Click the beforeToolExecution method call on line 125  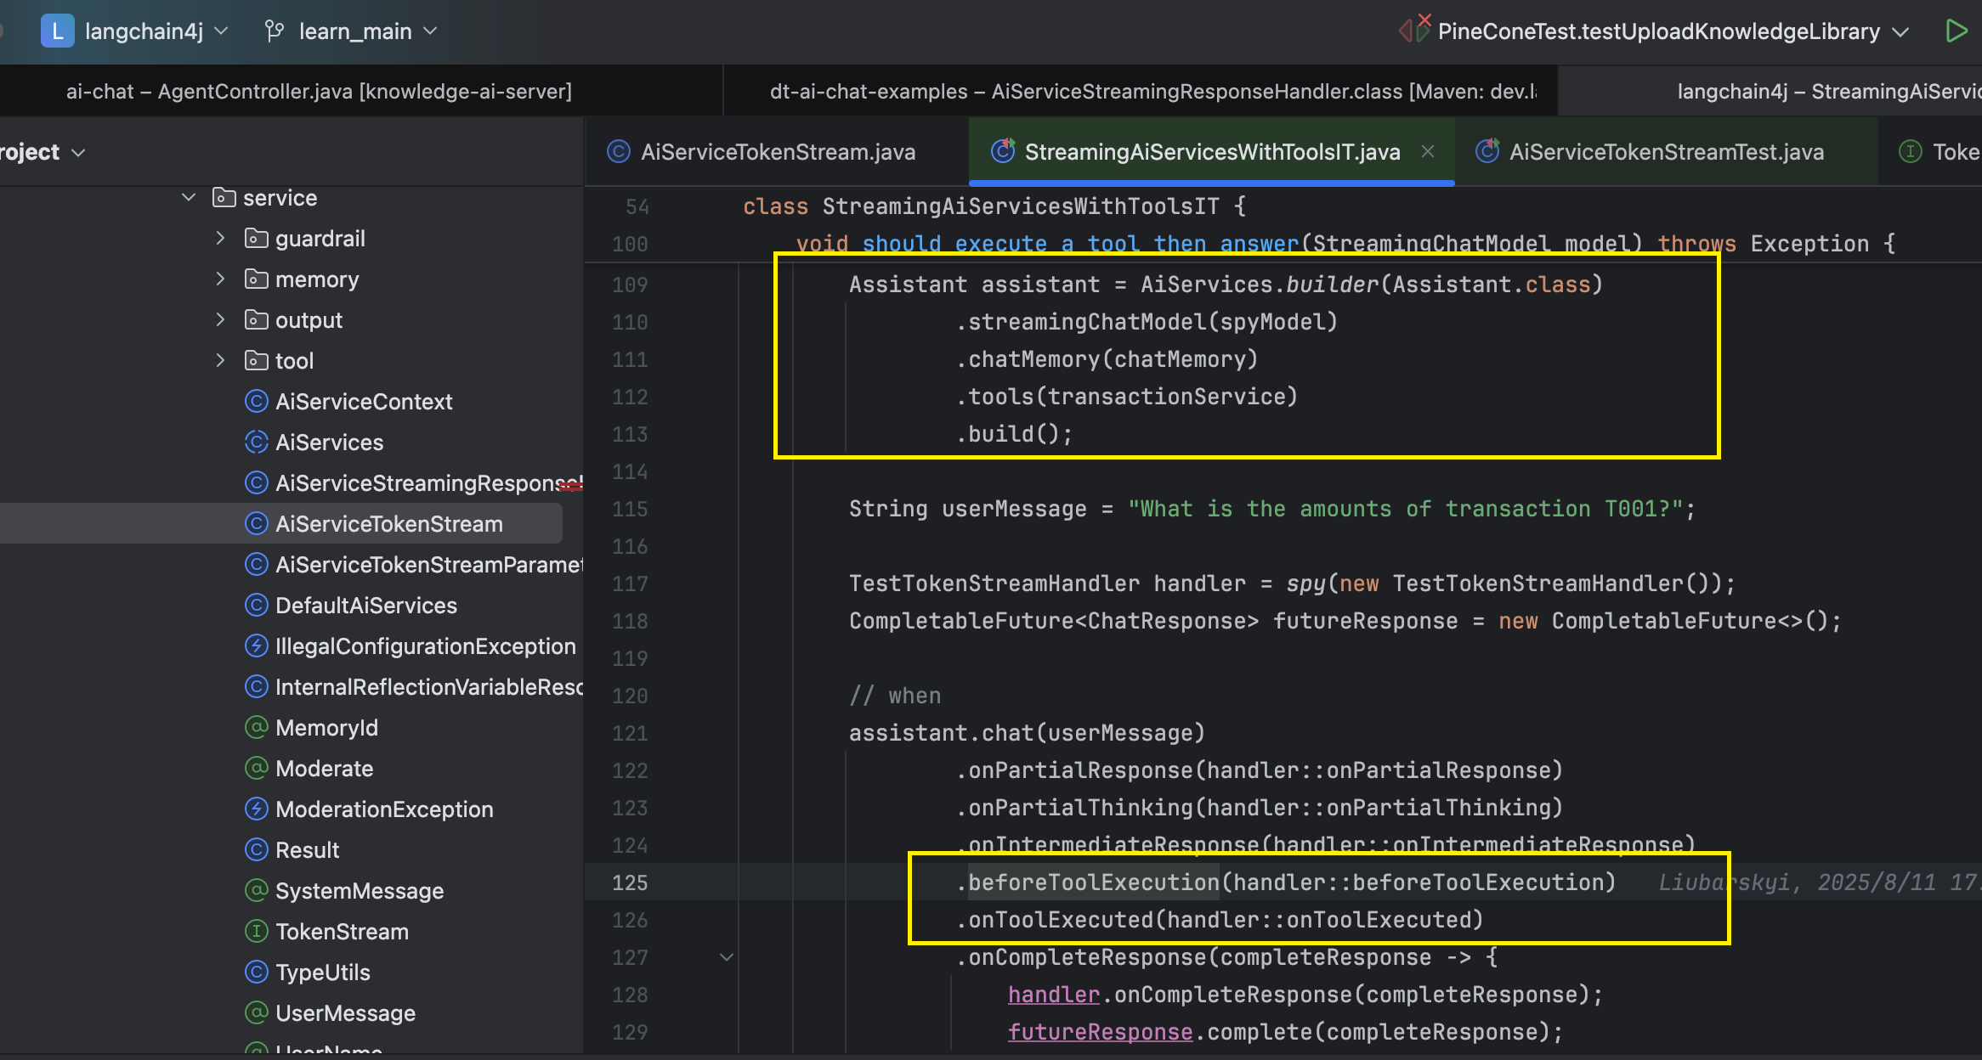coord(1094,882)
